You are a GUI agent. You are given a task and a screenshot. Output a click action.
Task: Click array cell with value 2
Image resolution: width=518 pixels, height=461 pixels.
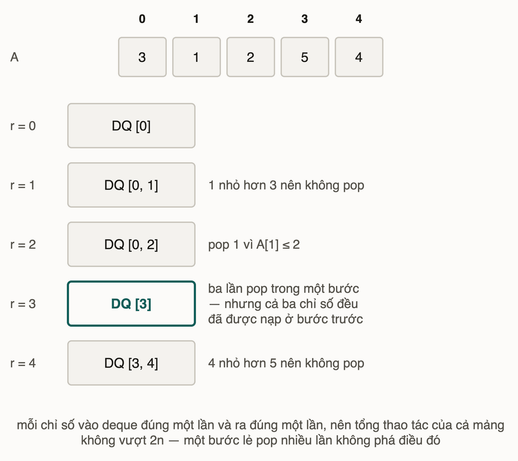[x=251, y=57]
